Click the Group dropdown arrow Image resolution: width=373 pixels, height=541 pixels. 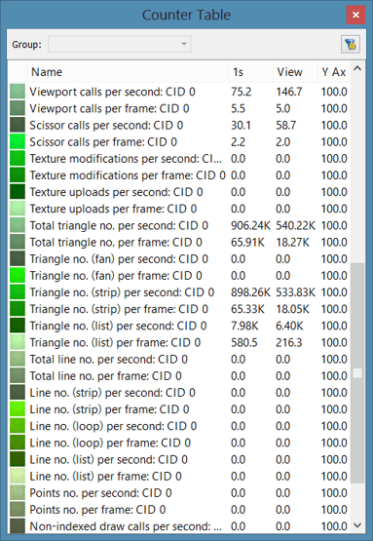[184, 44]
